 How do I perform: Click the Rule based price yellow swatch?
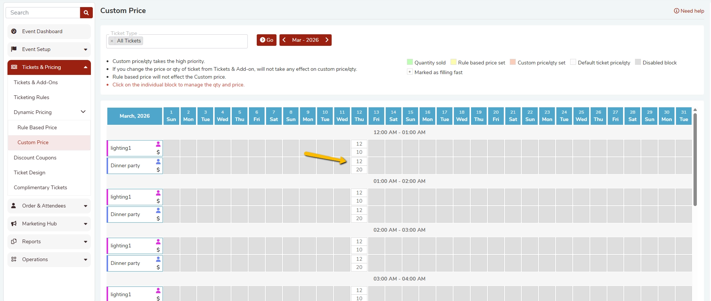(x=454, y=62)
